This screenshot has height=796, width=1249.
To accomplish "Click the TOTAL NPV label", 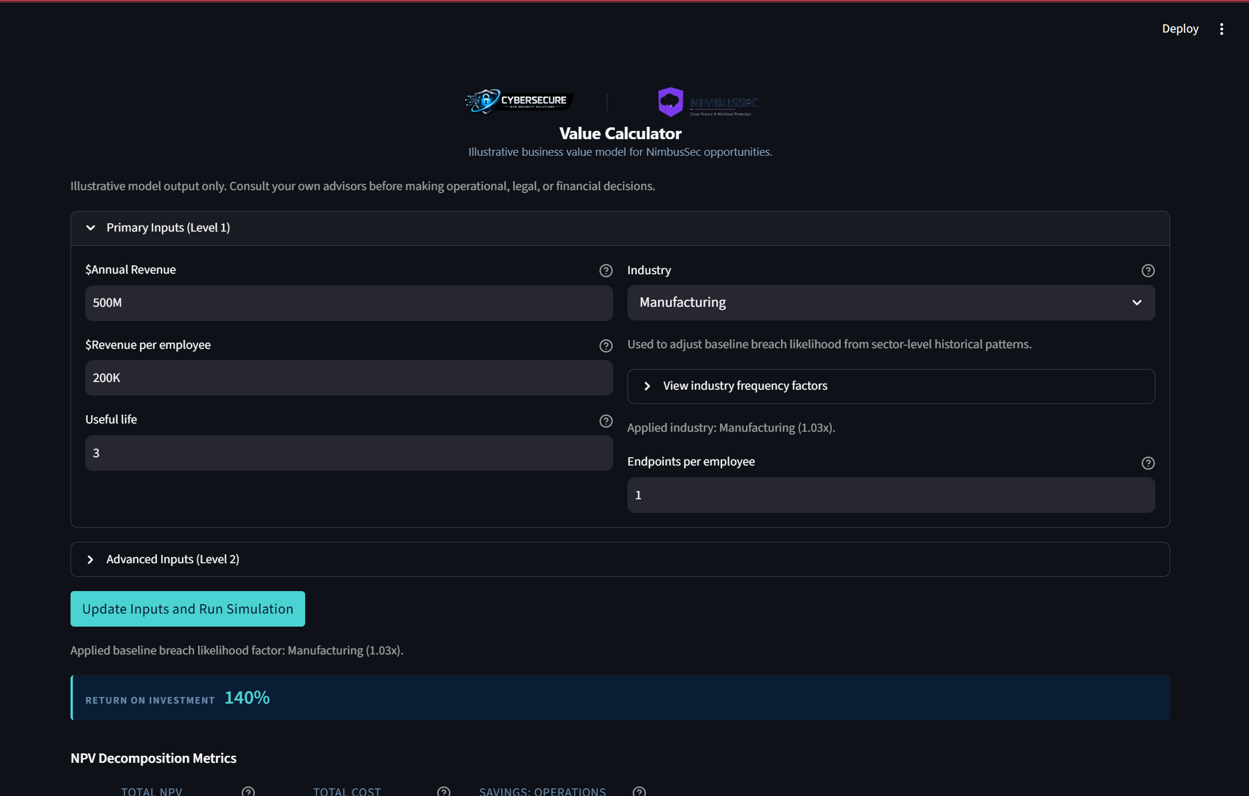I will pyautogui.click(x=152, y=791).
